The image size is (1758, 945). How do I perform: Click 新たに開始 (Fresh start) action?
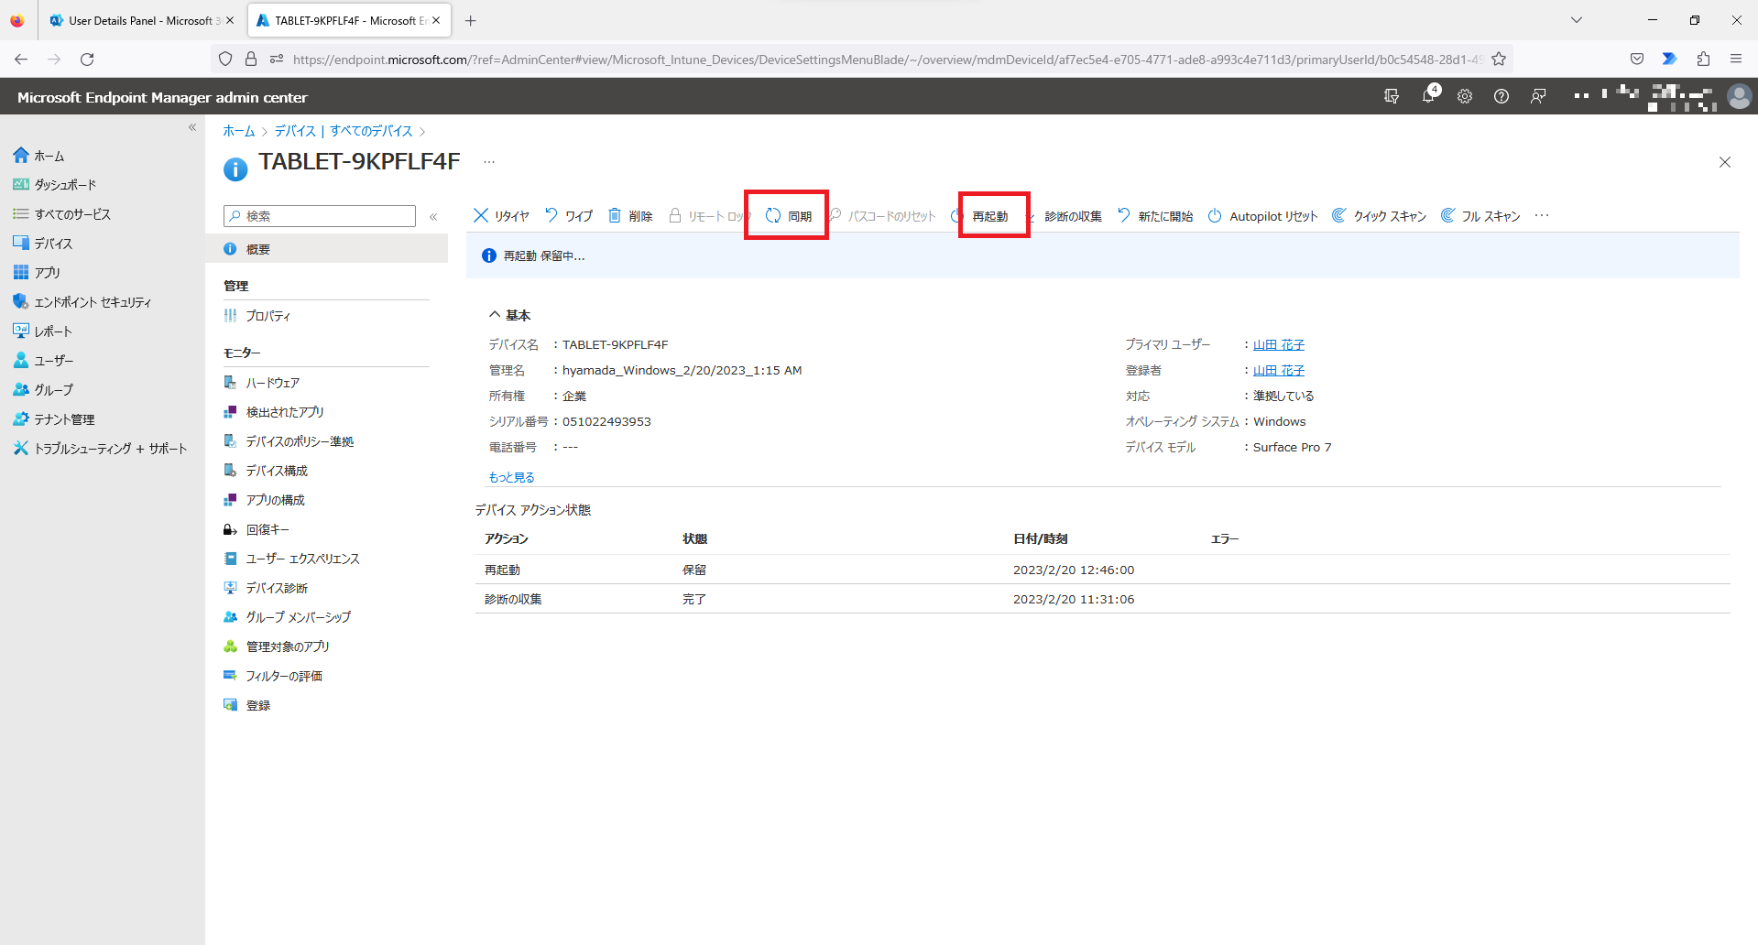coord(1155,216)
